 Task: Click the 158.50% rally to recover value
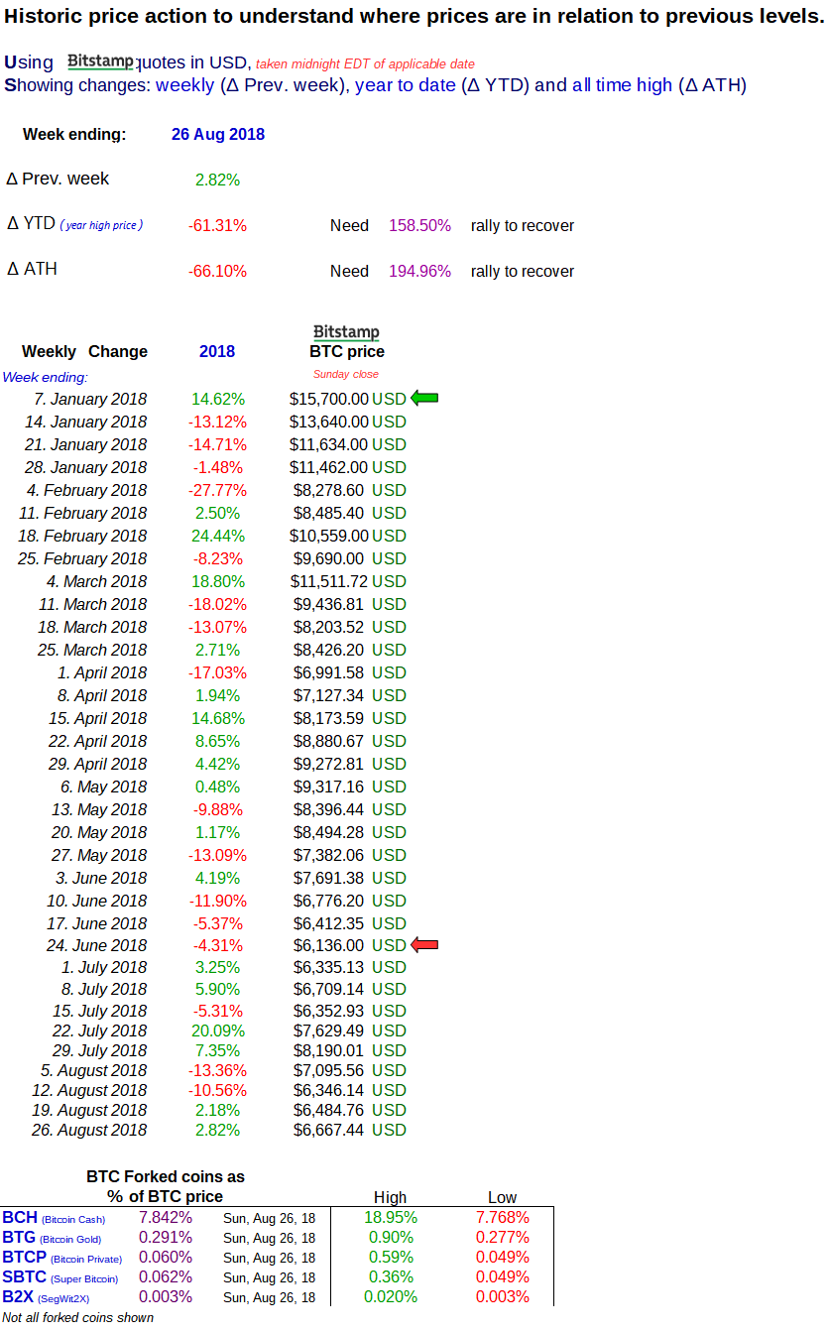[x=419, y=225]
